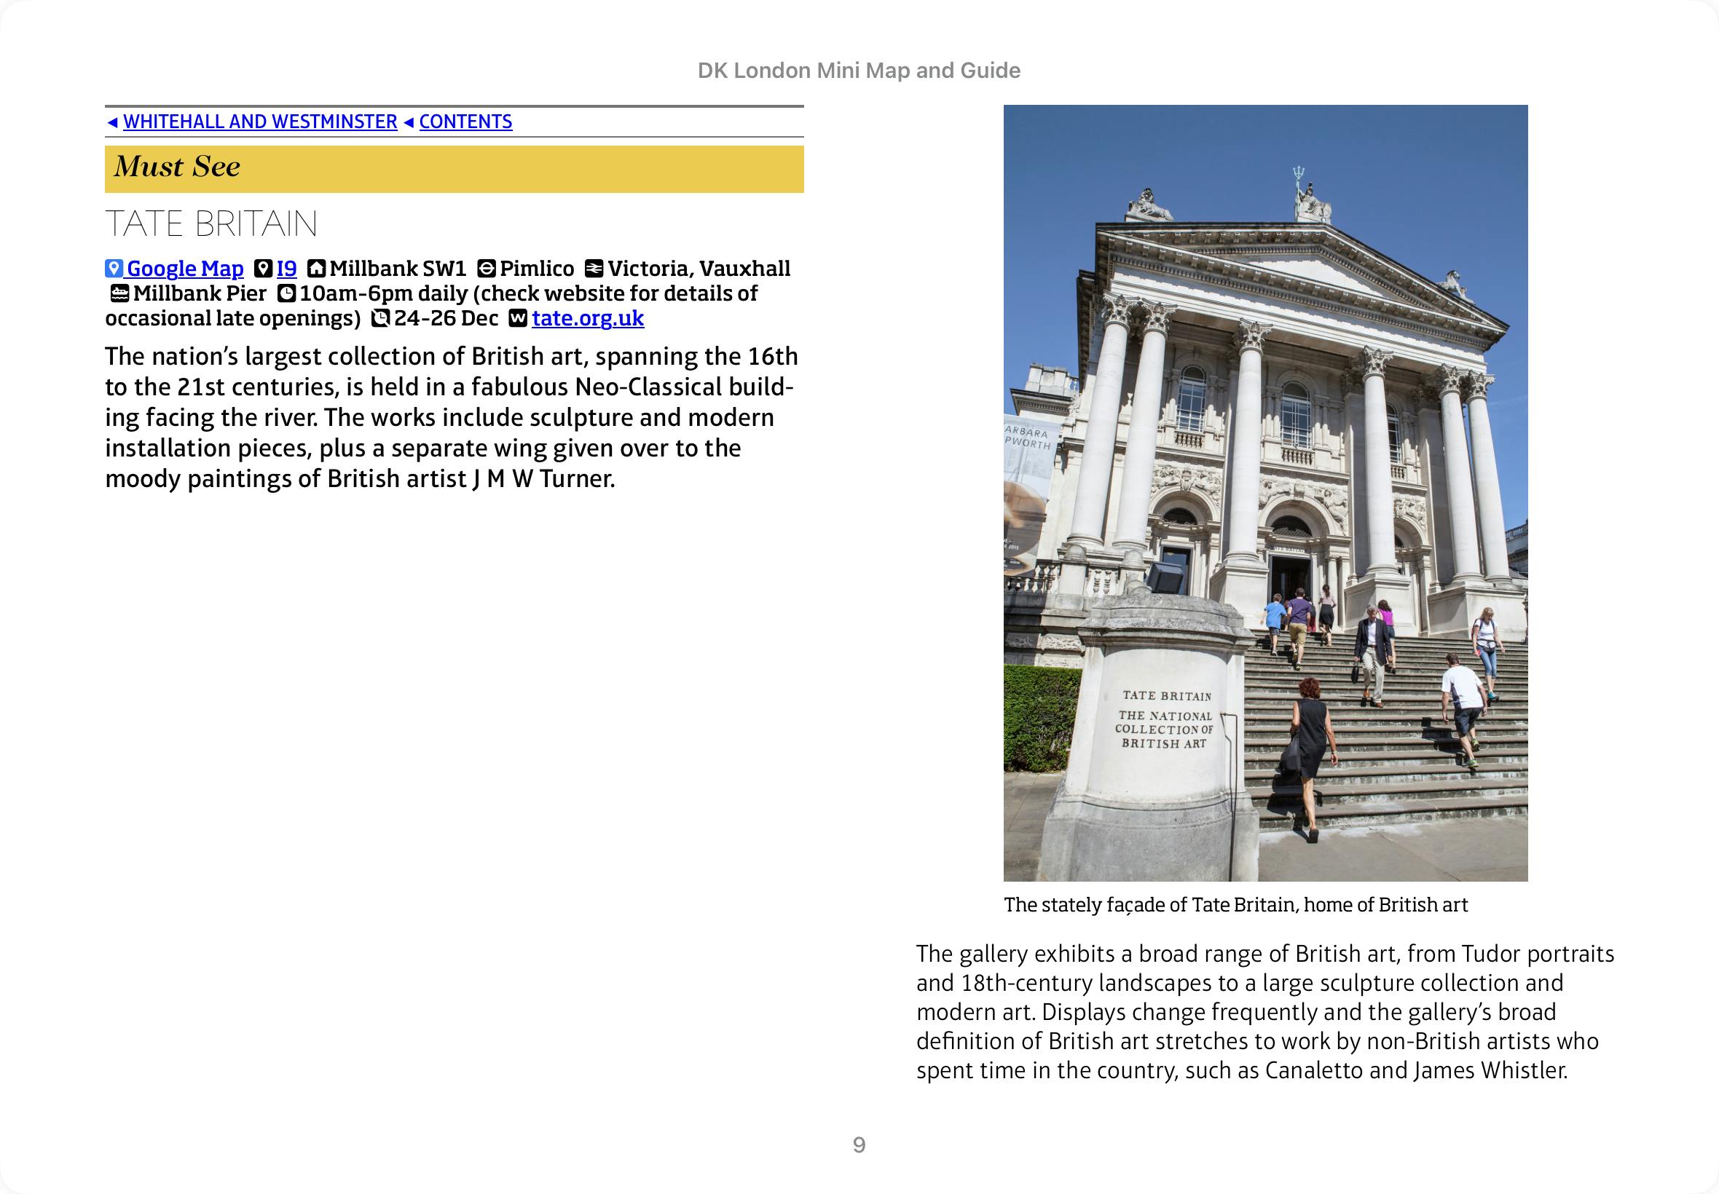The width and height of the screenshot is (1719, 1194).
Task: Go to the Contents link
Action: tap(465, 122)
